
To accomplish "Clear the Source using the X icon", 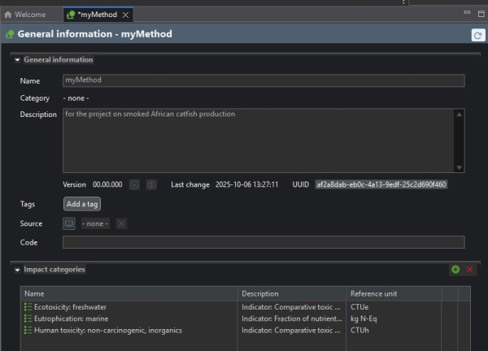I will coord(121,223).
